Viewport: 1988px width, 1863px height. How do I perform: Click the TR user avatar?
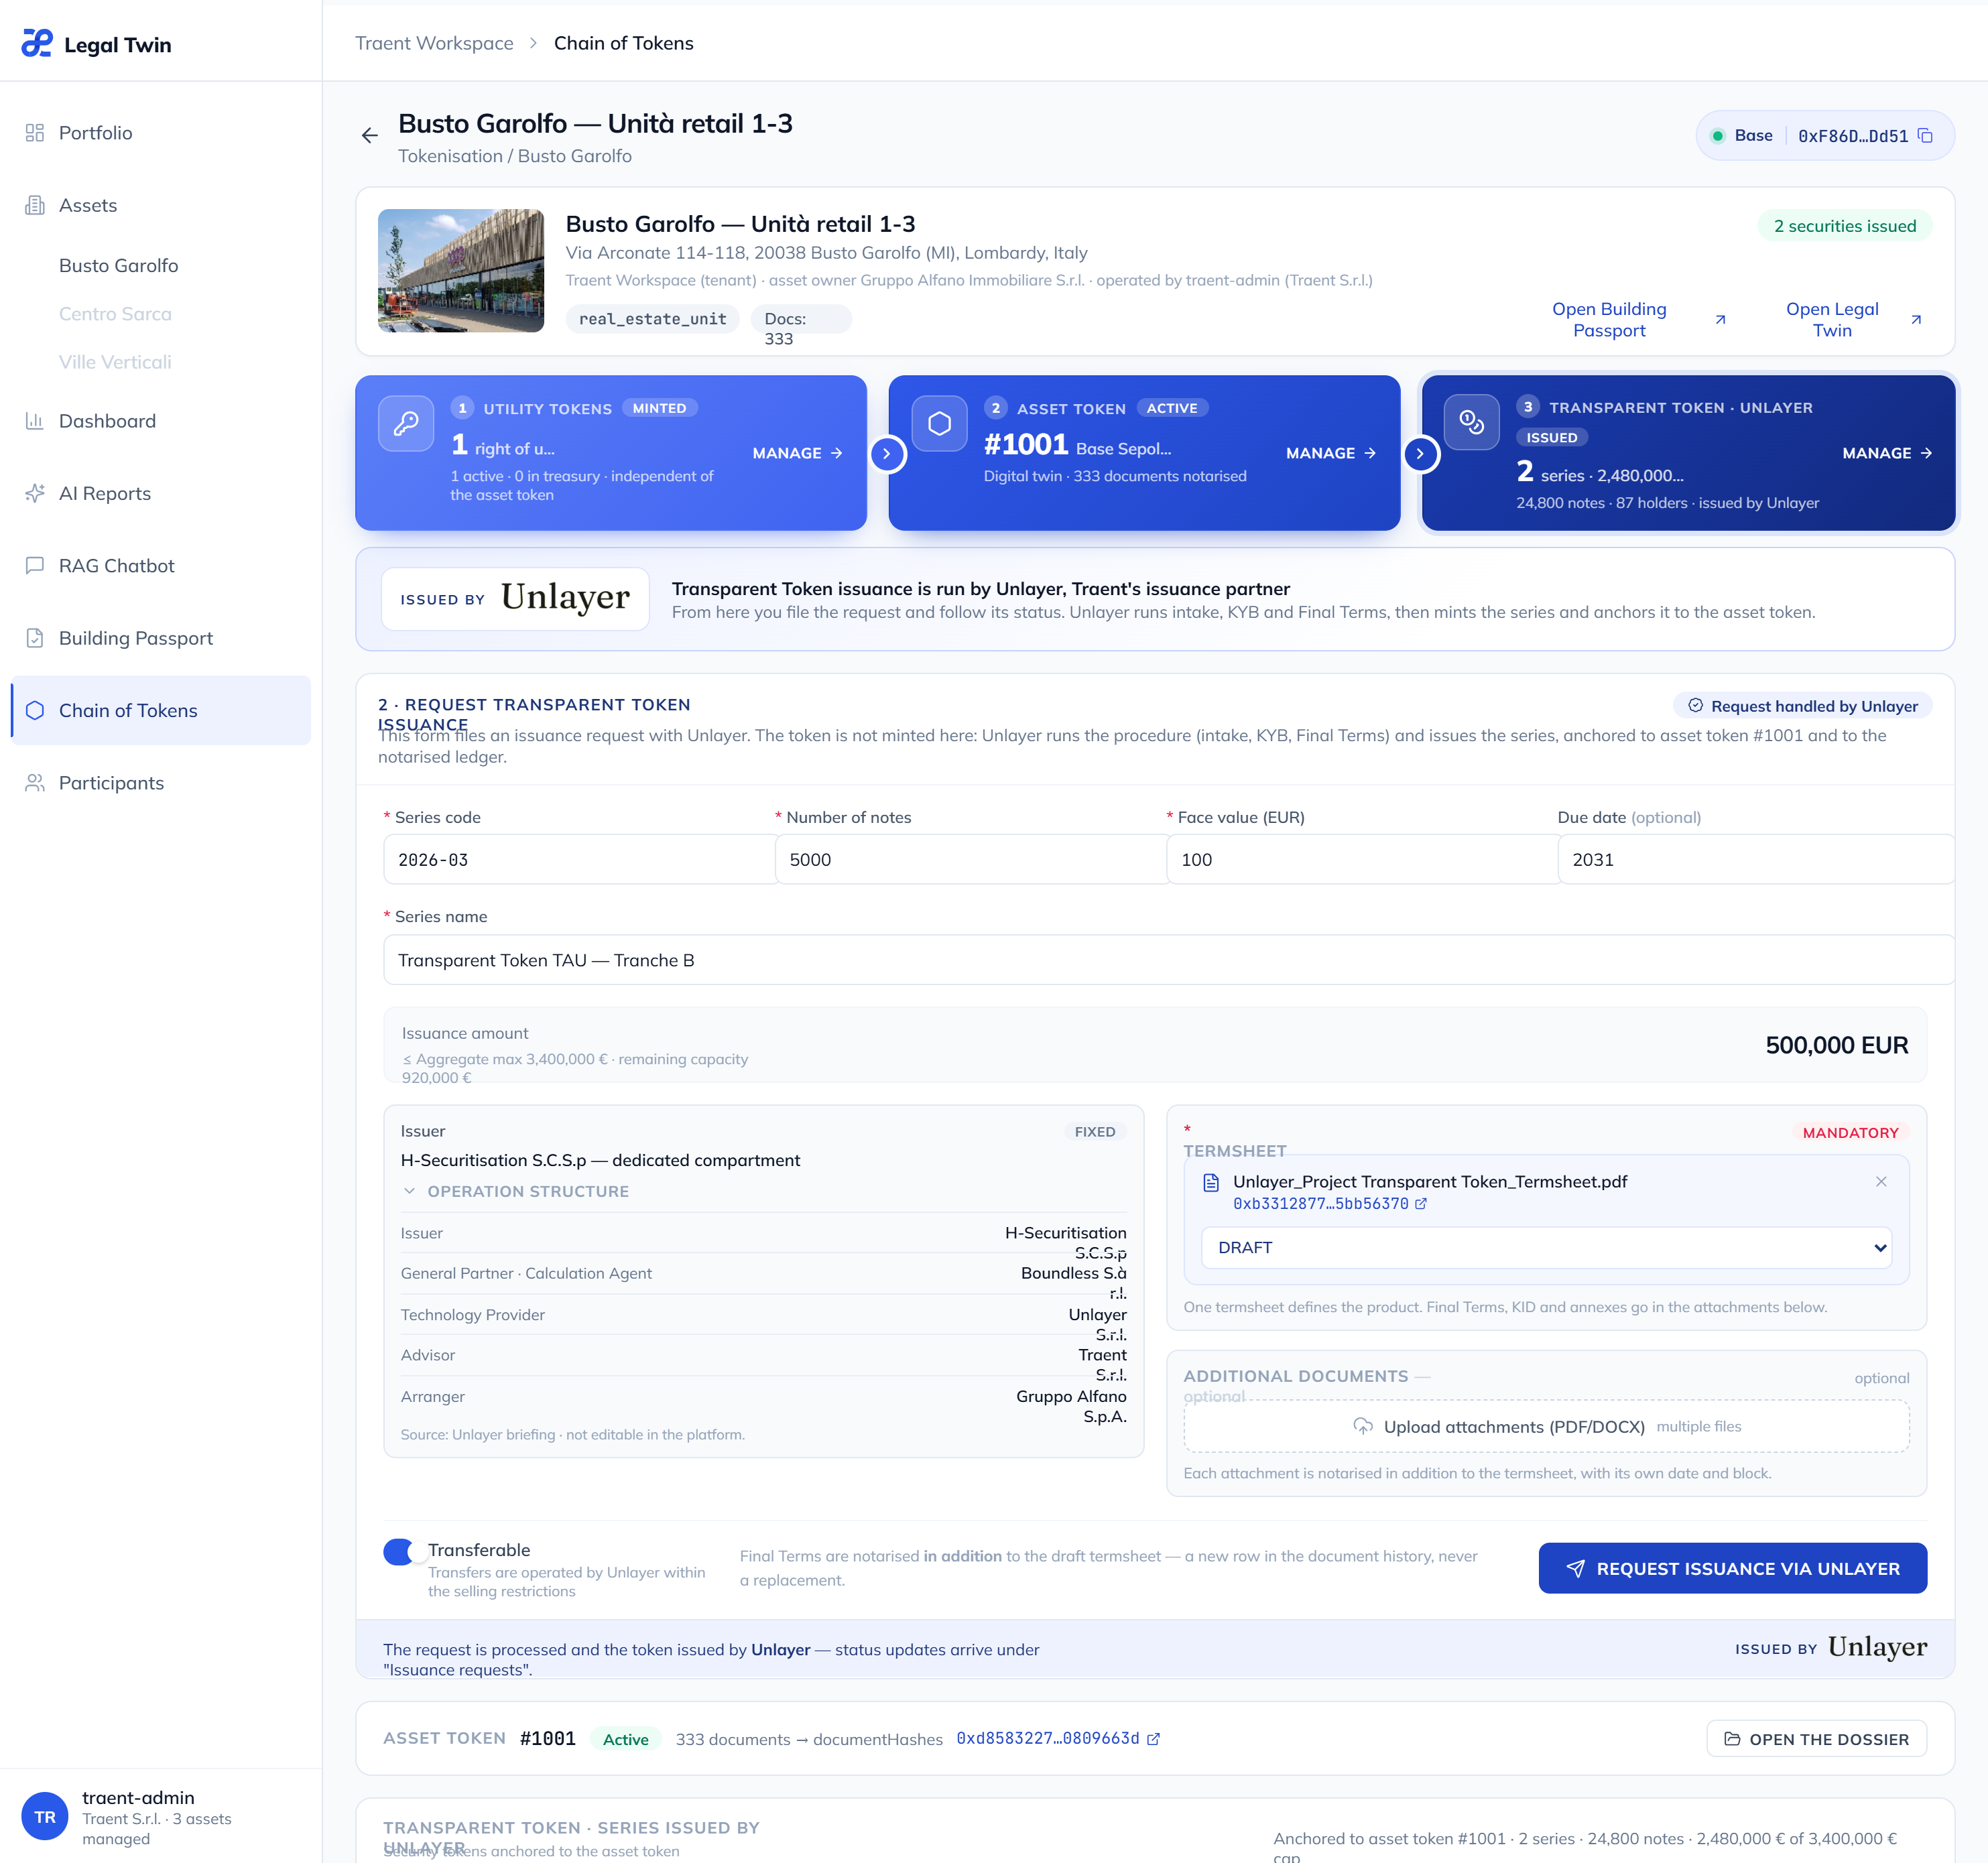tap(45, 1817)
